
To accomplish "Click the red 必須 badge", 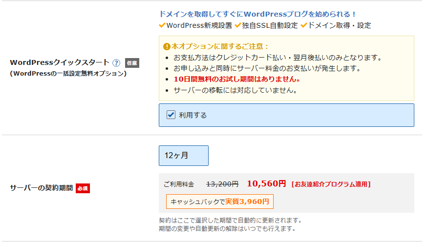I will [83, 188].
